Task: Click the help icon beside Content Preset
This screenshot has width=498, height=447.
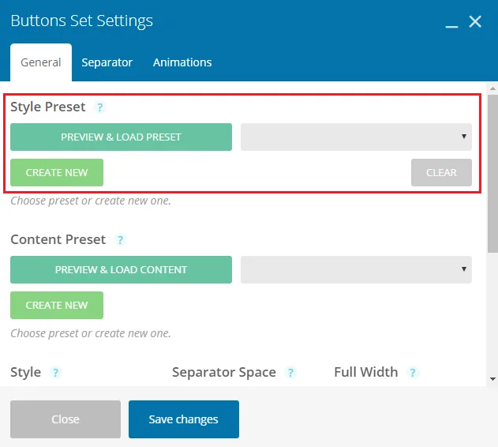Action: pos(120,240)
